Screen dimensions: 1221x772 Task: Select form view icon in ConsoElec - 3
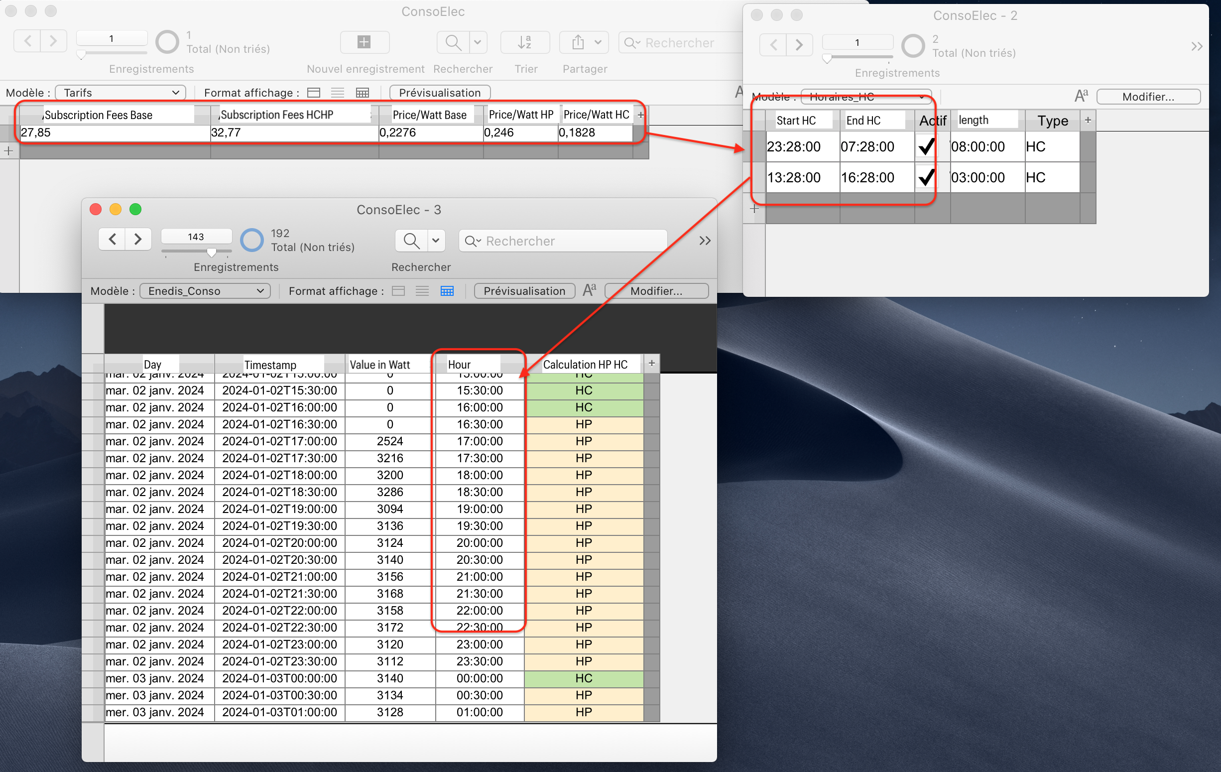click(398, 291)
